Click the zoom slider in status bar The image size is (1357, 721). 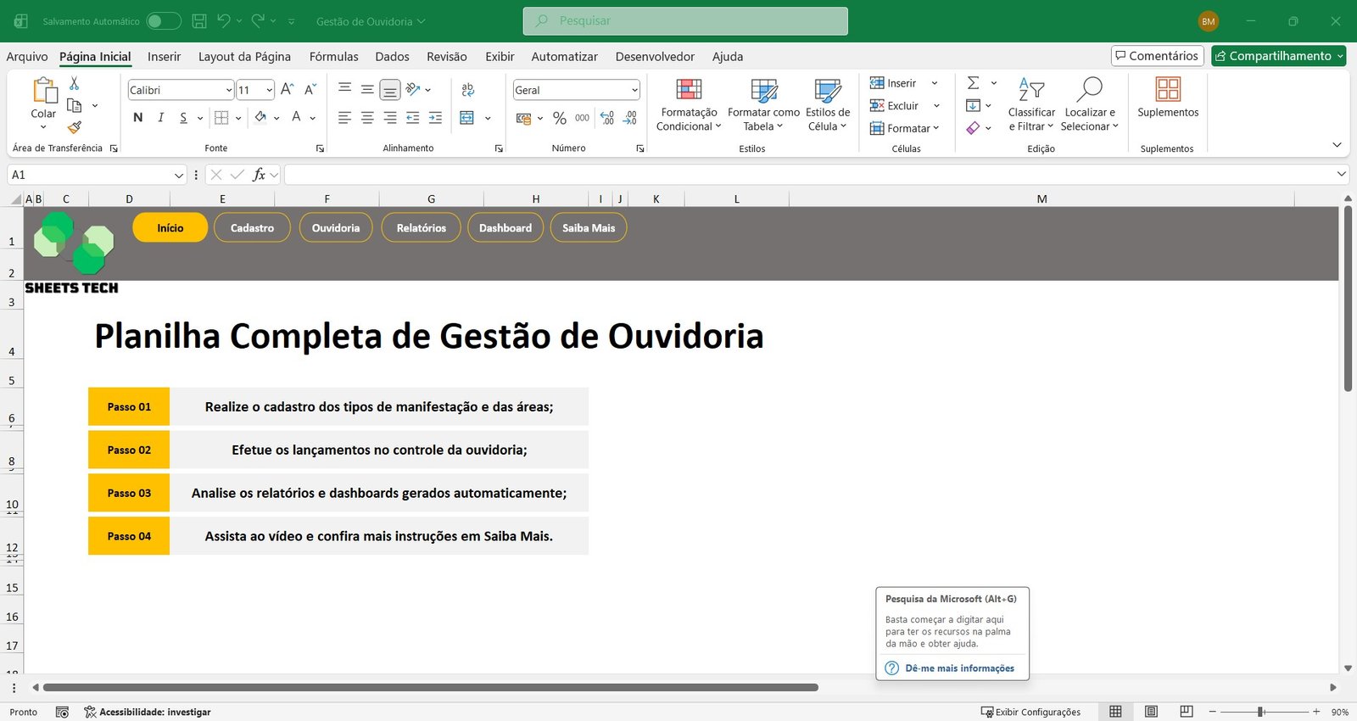[x=1261, y=712]
